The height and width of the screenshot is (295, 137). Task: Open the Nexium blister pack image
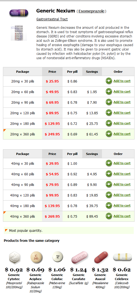(19, 33)
